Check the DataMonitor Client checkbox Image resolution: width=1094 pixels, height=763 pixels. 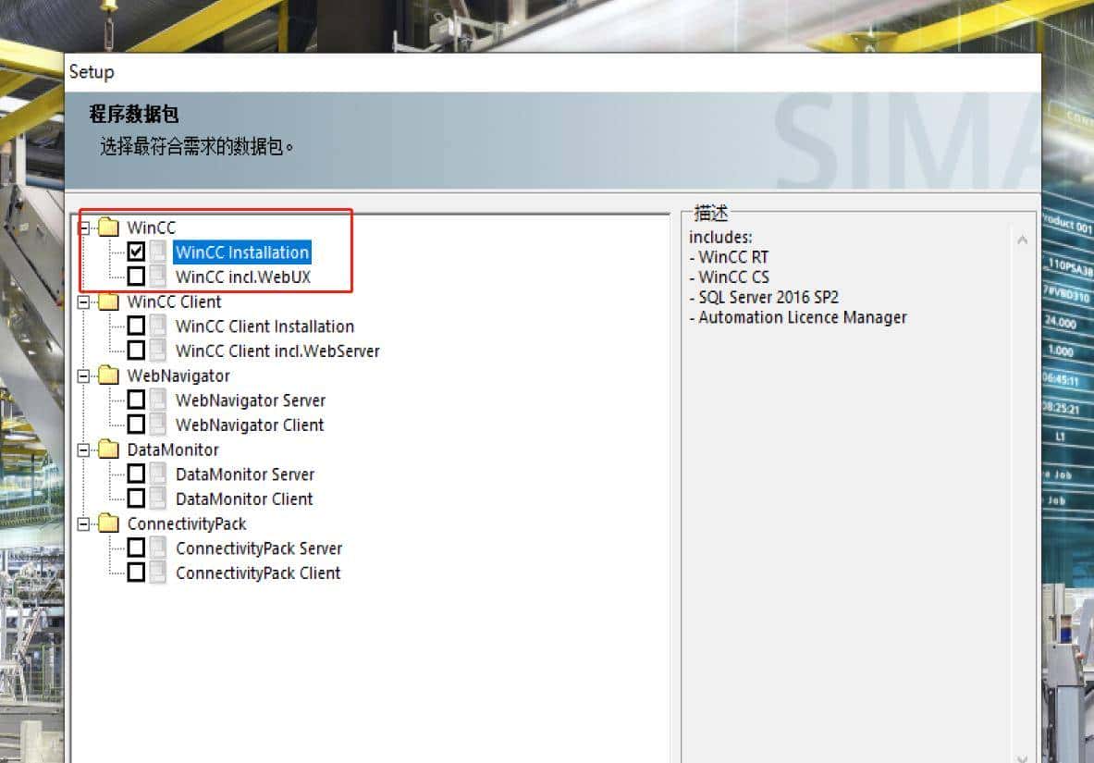pyautogui.click(x=137, y=498)
